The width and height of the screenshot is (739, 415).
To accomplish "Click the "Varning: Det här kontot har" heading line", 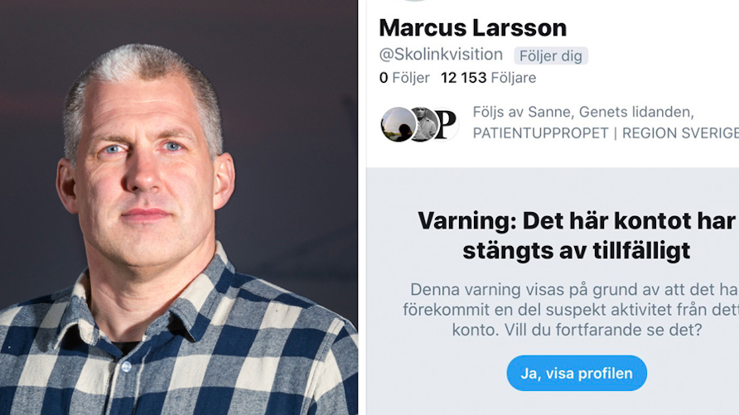I will [x=577, y=221].
